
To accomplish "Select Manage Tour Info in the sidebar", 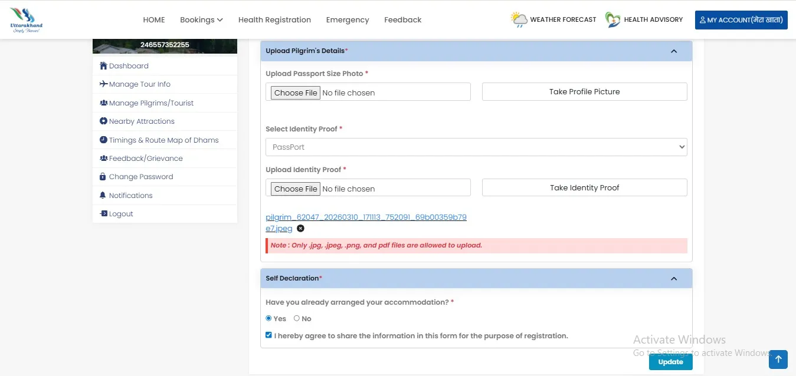I will point(139,84).
